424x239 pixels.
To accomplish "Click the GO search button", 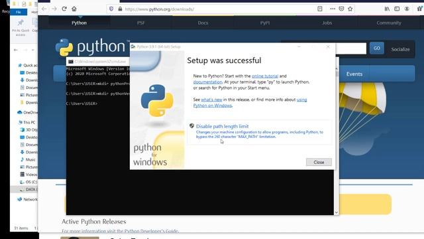I will click(x=377, y=48).
